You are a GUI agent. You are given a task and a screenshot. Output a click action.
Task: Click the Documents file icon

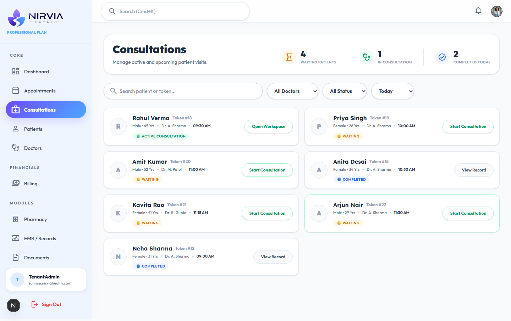16,257
